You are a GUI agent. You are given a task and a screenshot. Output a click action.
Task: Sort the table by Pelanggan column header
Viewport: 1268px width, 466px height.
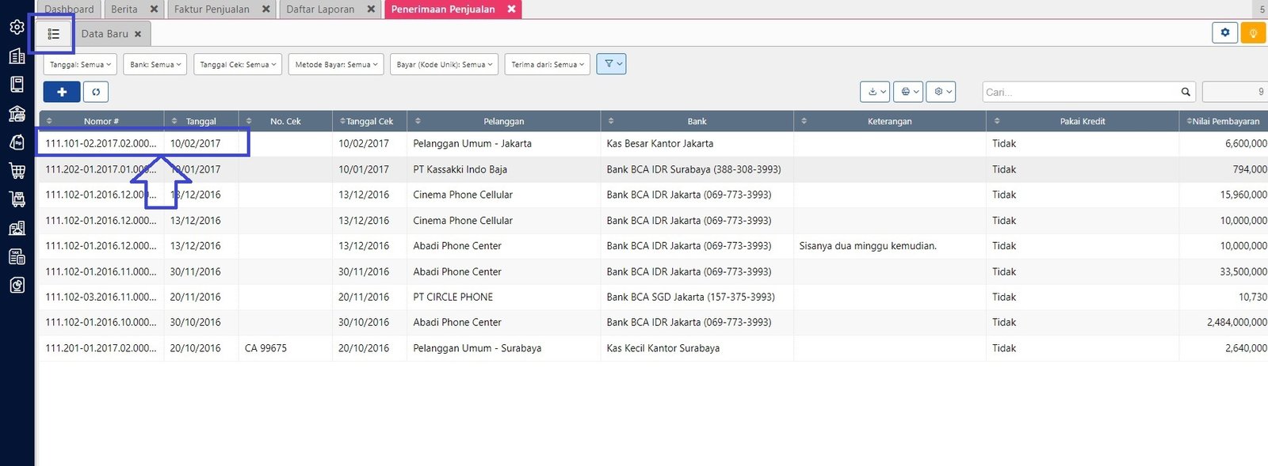pos(503,121)
